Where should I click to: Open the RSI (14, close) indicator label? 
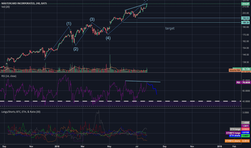[9, 76]
